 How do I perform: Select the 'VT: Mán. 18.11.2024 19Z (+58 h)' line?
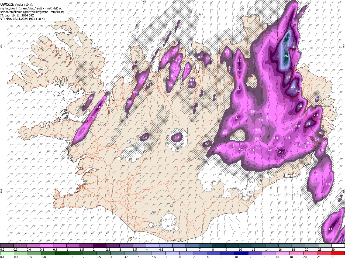tap(22, 19)
